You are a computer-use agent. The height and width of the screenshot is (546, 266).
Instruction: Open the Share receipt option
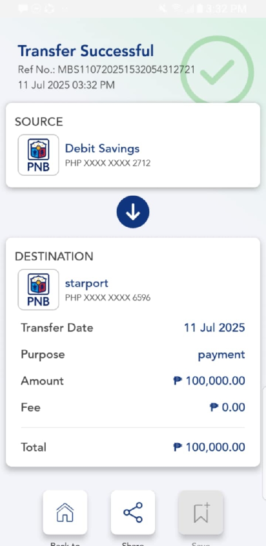[x=133, y=512]
